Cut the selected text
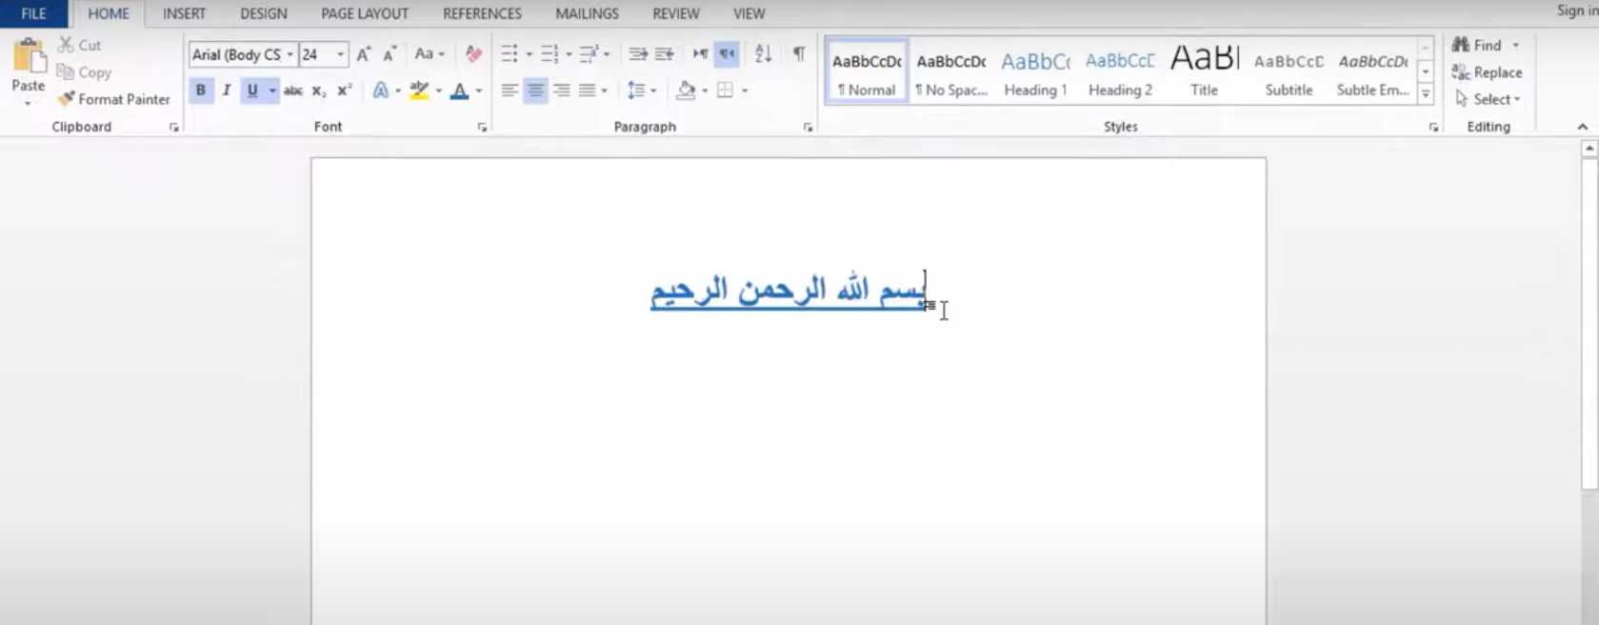This screenshot has width=1599, height=625. [x=80, y=45]
